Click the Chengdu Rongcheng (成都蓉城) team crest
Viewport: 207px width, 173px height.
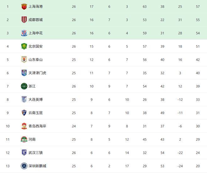[24, 20]
